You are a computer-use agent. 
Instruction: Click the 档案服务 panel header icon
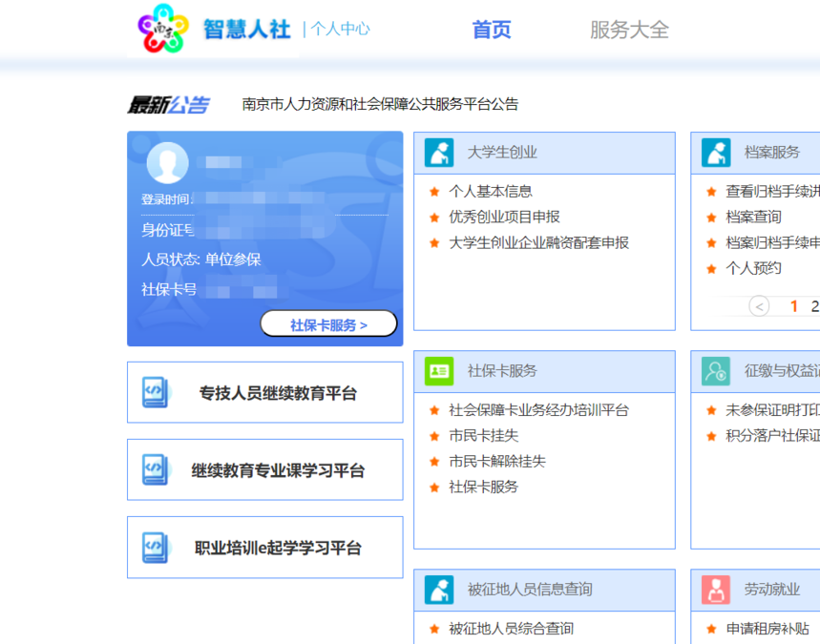click(716, 153)
